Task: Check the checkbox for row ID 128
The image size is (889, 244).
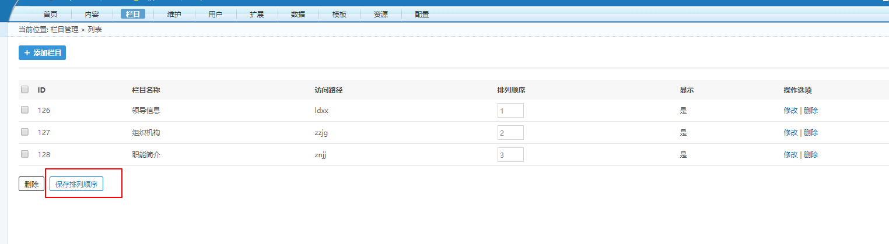Action: (24, 154)
